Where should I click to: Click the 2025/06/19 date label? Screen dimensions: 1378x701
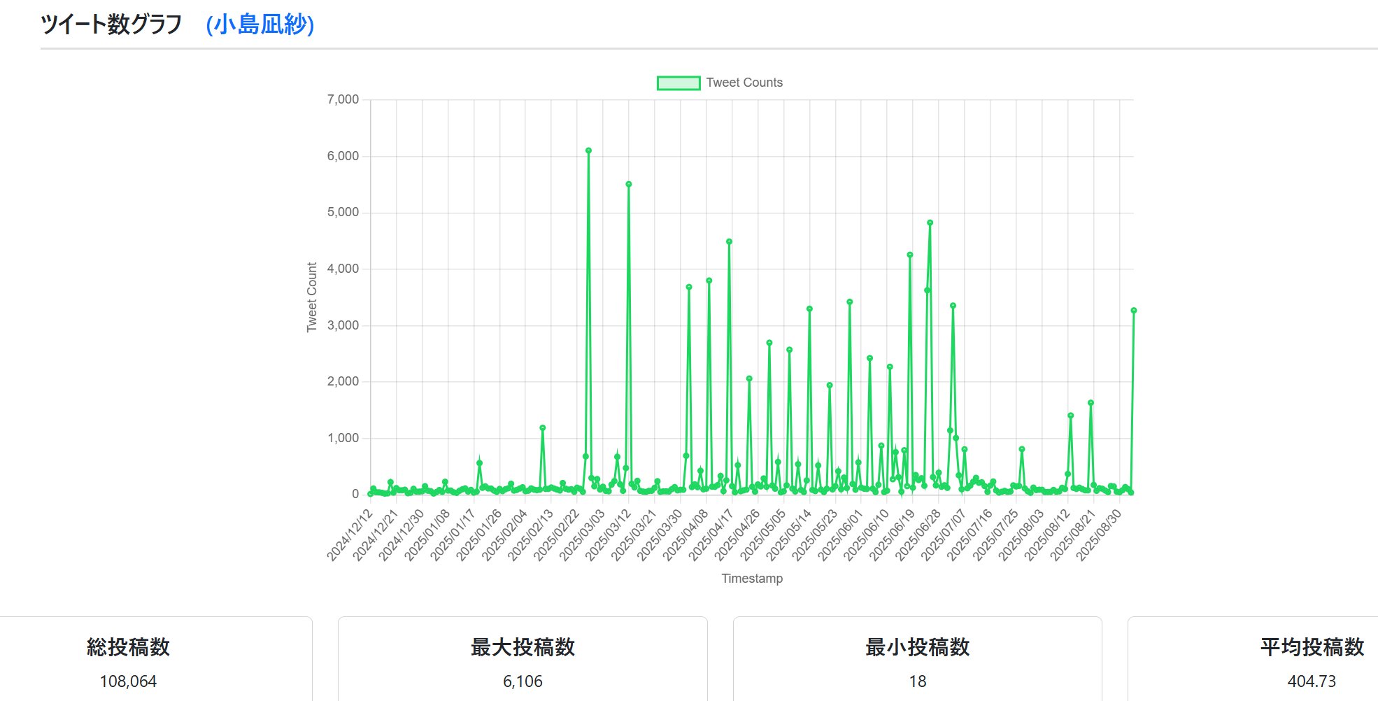pos(893,535)
